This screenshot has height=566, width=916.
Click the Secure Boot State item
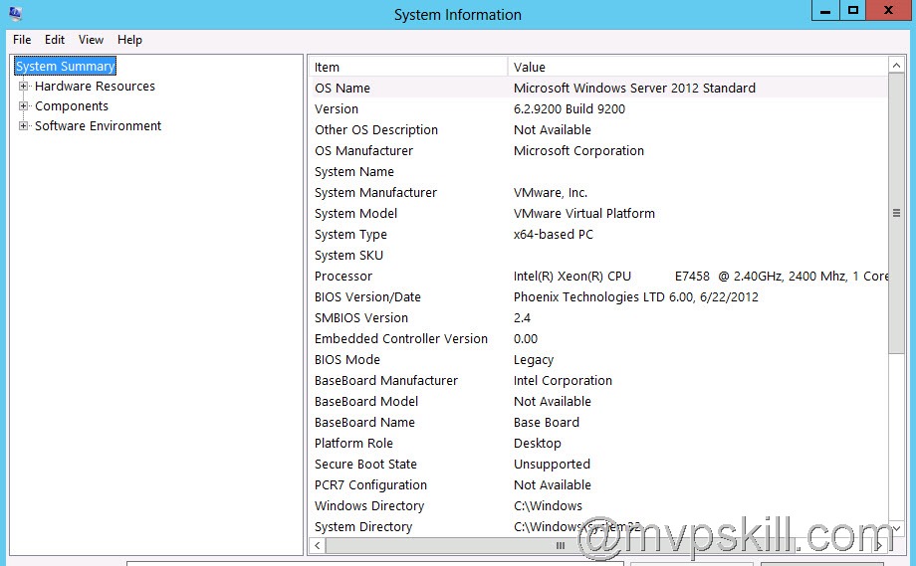(365, 465)
